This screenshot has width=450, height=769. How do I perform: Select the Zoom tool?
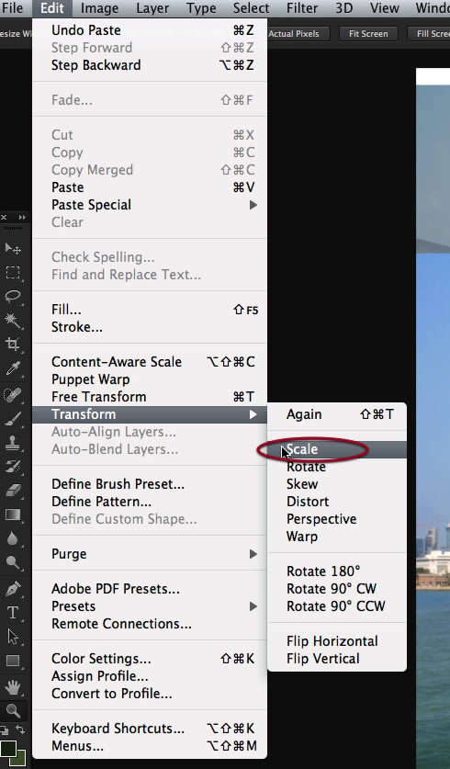click(x=13, y=710)
